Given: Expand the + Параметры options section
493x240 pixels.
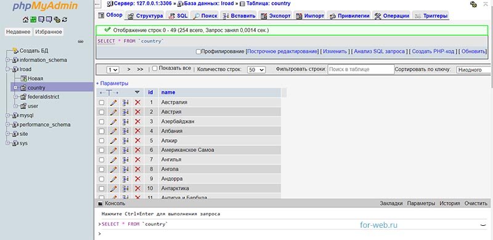Looking at the screenshot, I should pyautogui.click(x=112, y=84).
